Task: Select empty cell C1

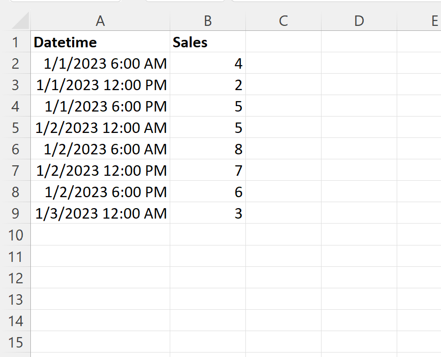Action: click(283, 42)
